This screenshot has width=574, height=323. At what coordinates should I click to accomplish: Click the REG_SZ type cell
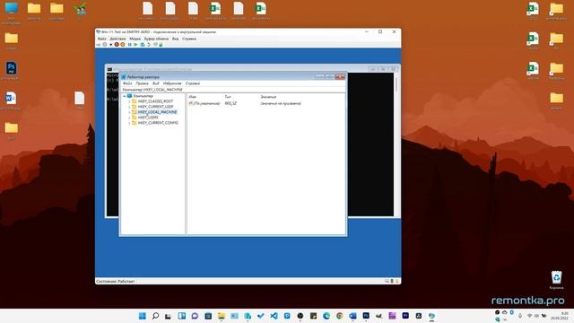[x=230, y=104]
